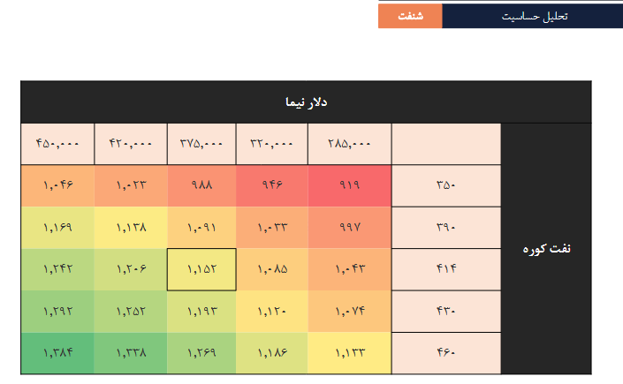The image size is (623, 384).
Task: Click the orange شفت button
Action: point(410,16)
